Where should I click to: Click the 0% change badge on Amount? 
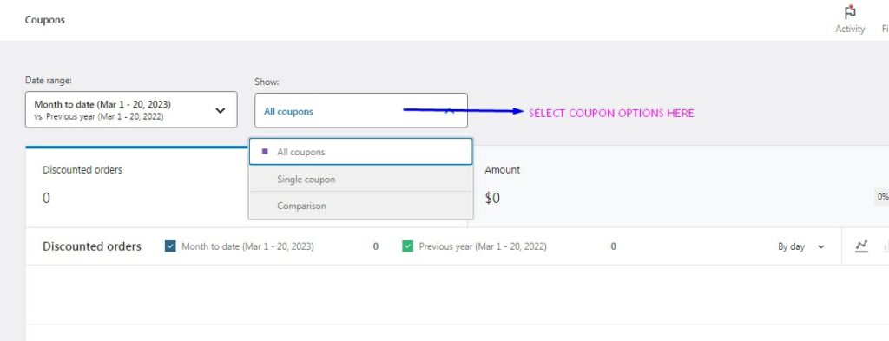882,197
